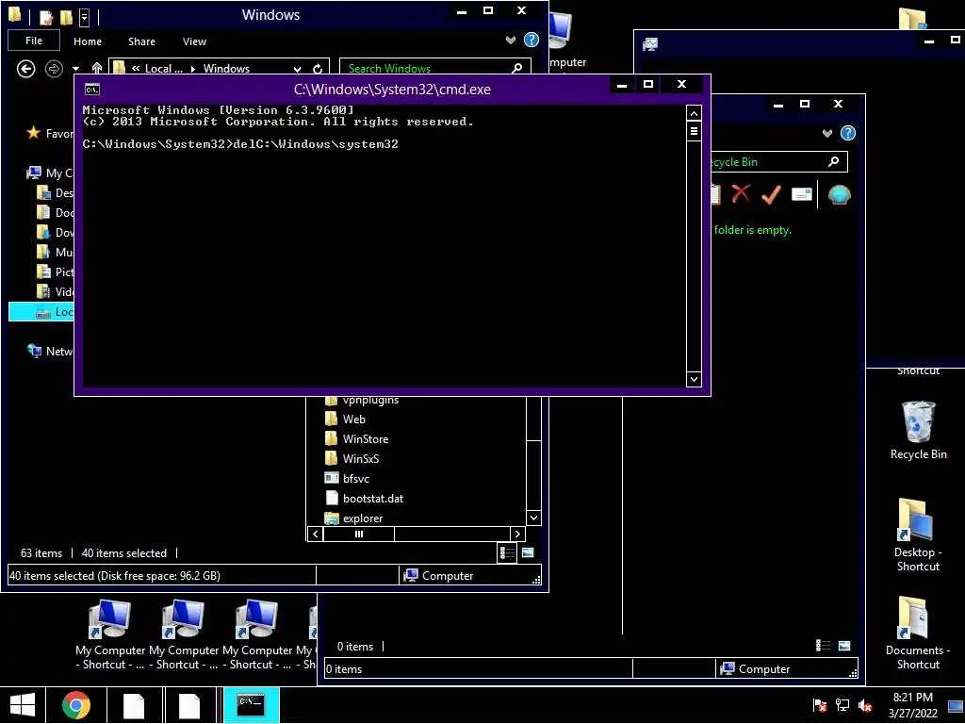
Task: Click the horizontal scrollbar right arrow
Action: tap(517, 534)
